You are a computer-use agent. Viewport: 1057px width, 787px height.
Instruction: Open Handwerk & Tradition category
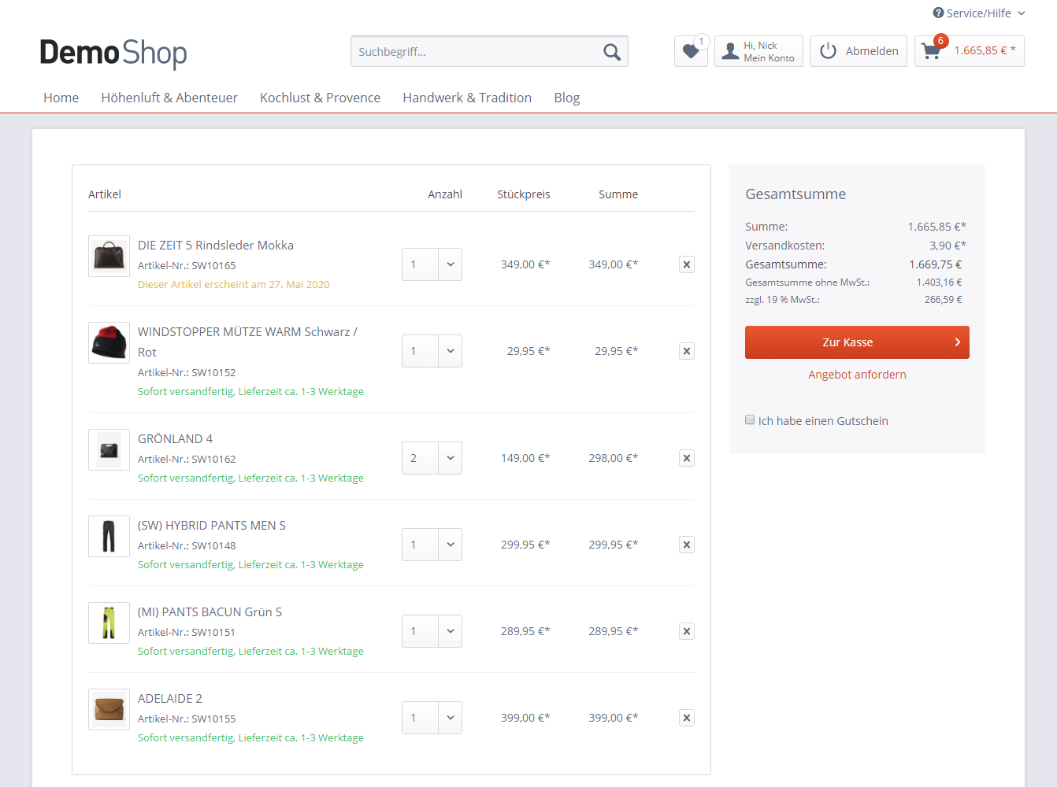pos(467,98)
